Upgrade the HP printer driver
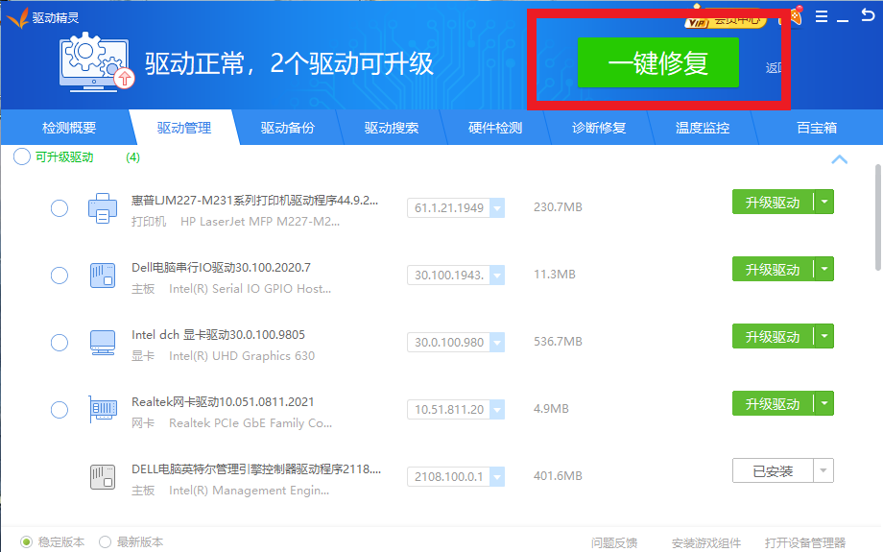 [773, 202]
